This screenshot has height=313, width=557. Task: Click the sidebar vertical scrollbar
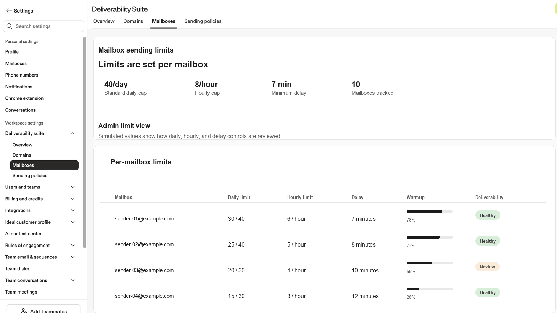(x=84, y=143)
